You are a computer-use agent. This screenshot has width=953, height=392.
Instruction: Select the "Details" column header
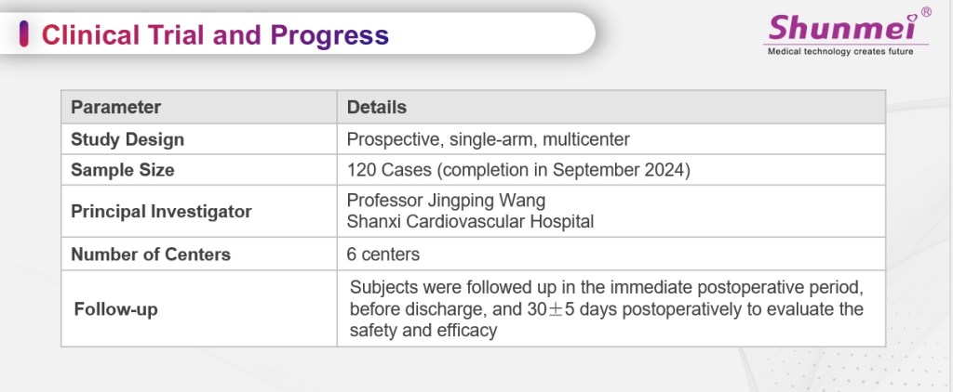(377, 107)
